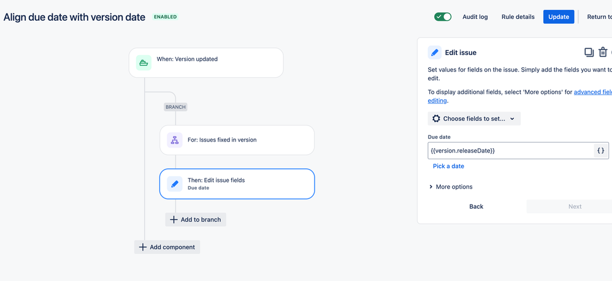The height and width of the screenshot is (281, 612).
Task: Expand More options section
Action: point(450,187)
